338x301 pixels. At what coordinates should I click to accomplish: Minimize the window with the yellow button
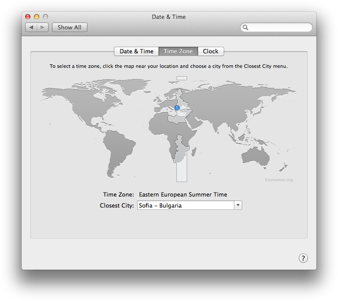click(37, 17)
